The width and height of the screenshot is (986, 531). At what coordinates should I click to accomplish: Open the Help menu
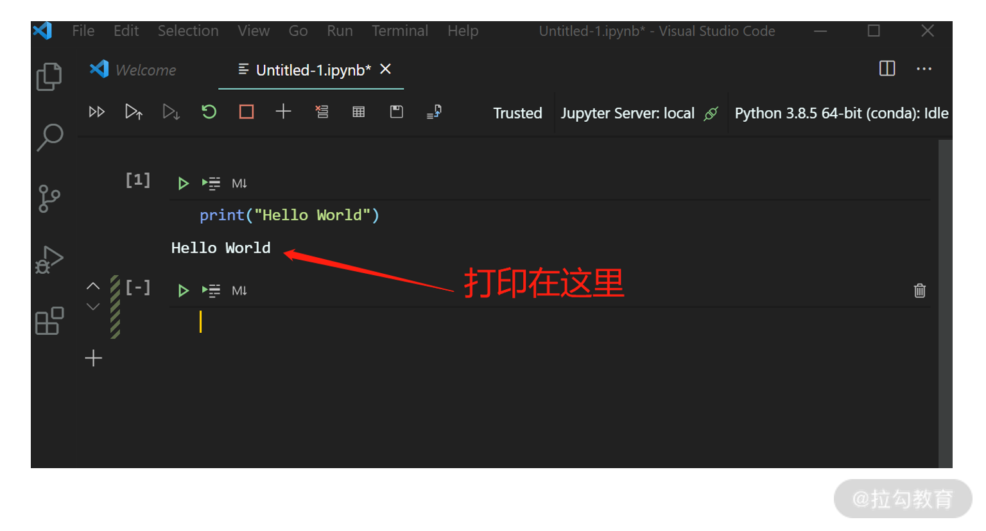click(463, 31)
